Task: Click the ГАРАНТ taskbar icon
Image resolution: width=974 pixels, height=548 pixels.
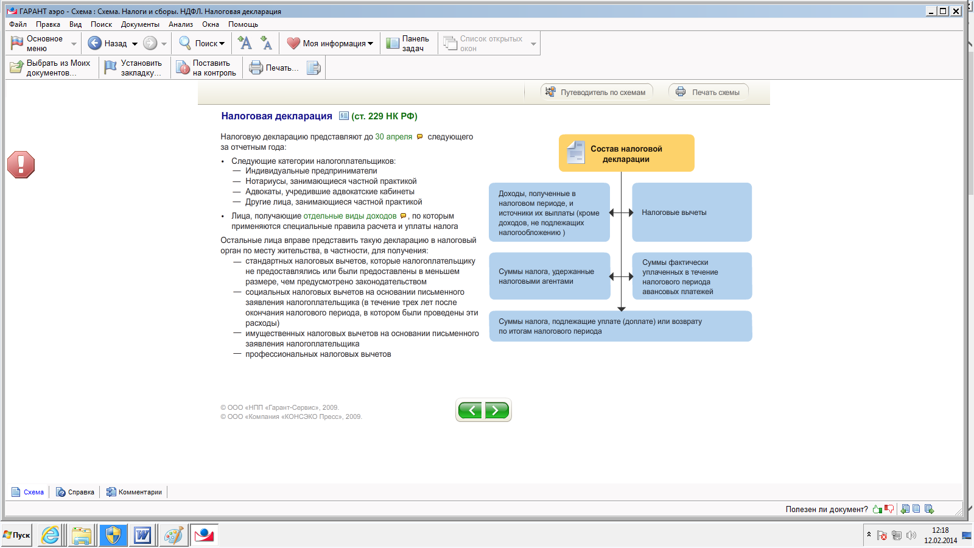Action: coord(204,535)
